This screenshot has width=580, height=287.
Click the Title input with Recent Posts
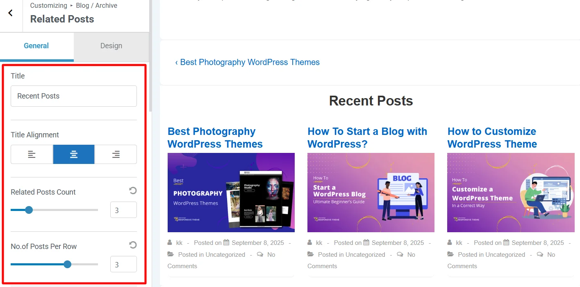(x=74, y=96)
